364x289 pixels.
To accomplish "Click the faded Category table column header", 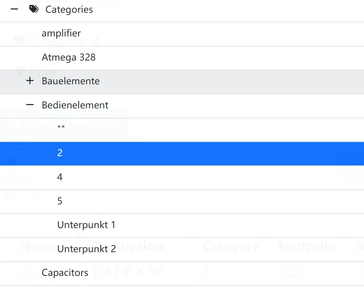I will (x=231, y=246).
